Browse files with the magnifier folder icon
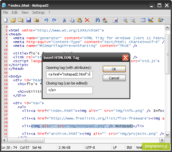Viewport: 172px width, 152px height. click(x=21, y=20)
